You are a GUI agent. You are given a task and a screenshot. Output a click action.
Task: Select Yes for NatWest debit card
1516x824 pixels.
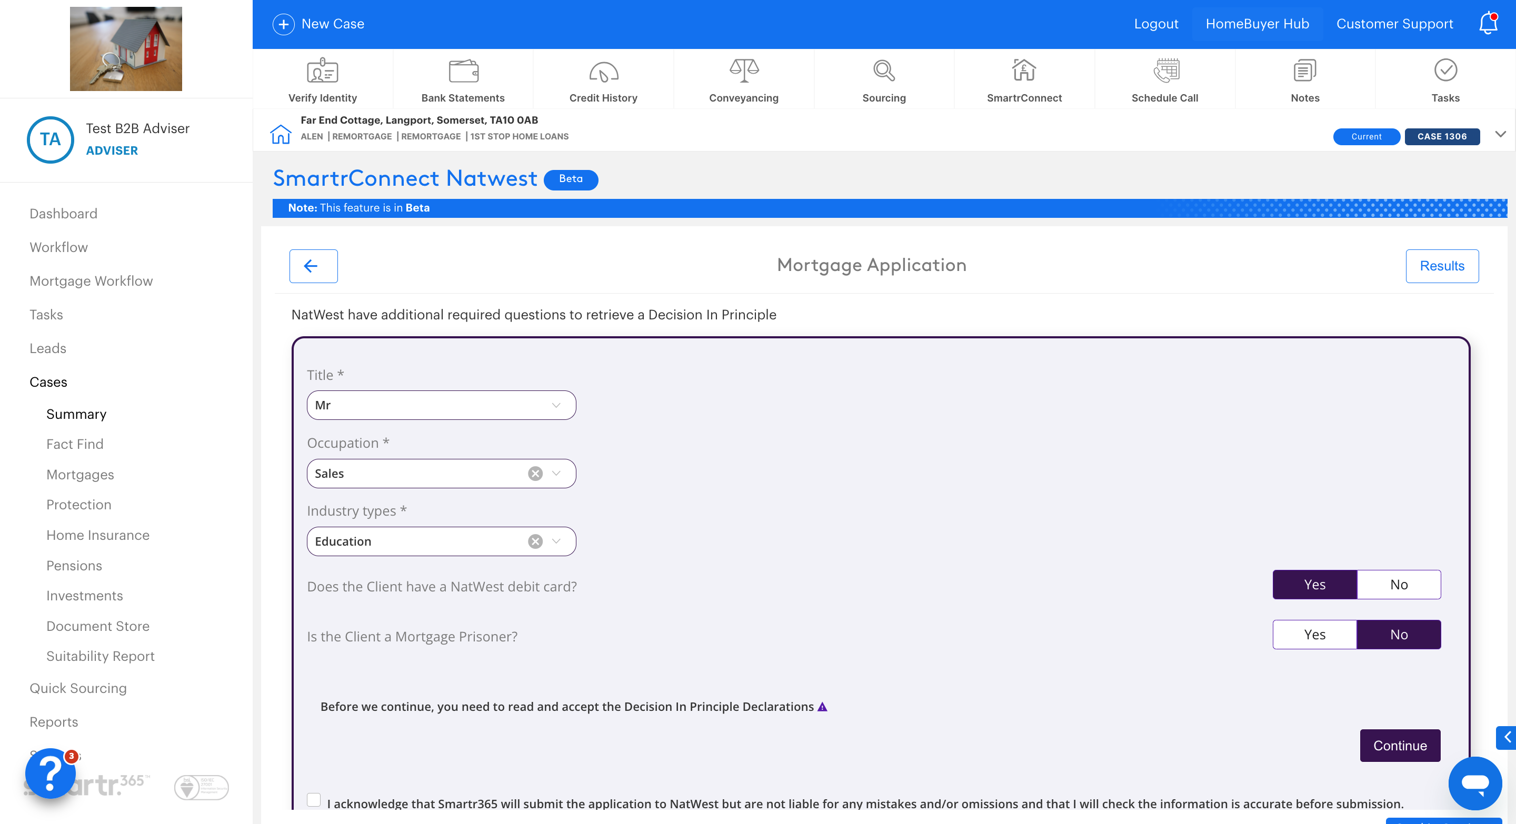click(1315, 585)
